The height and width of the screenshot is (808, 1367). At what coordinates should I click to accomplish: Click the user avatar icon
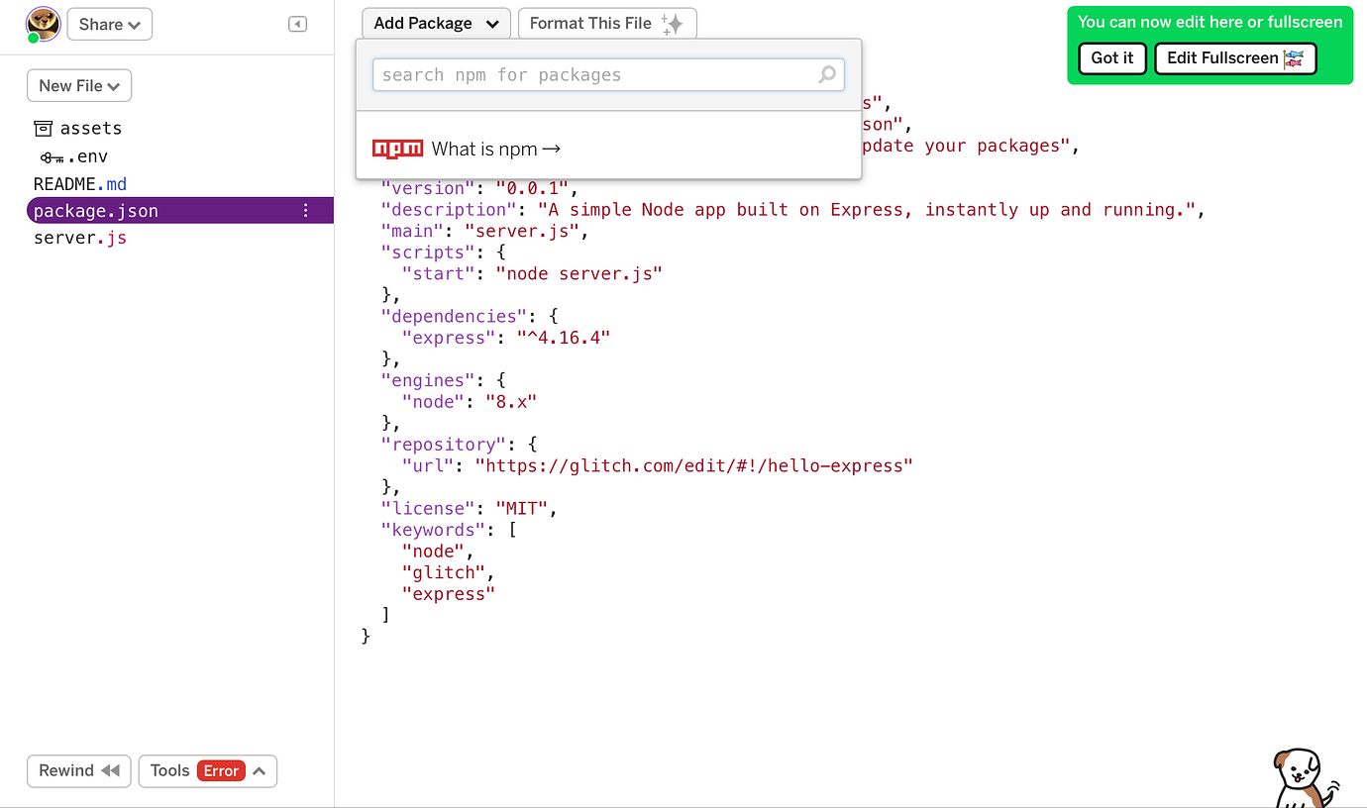click(x=42, y=24)
